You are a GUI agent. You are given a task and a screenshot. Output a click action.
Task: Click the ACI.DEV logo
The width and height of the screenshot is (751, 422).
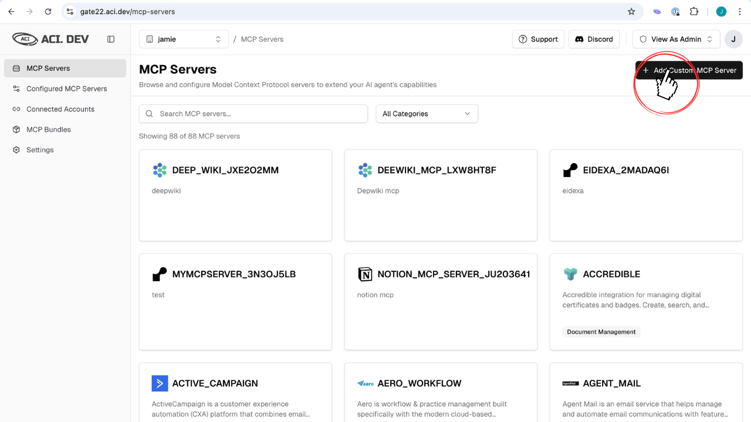(51, 39)
